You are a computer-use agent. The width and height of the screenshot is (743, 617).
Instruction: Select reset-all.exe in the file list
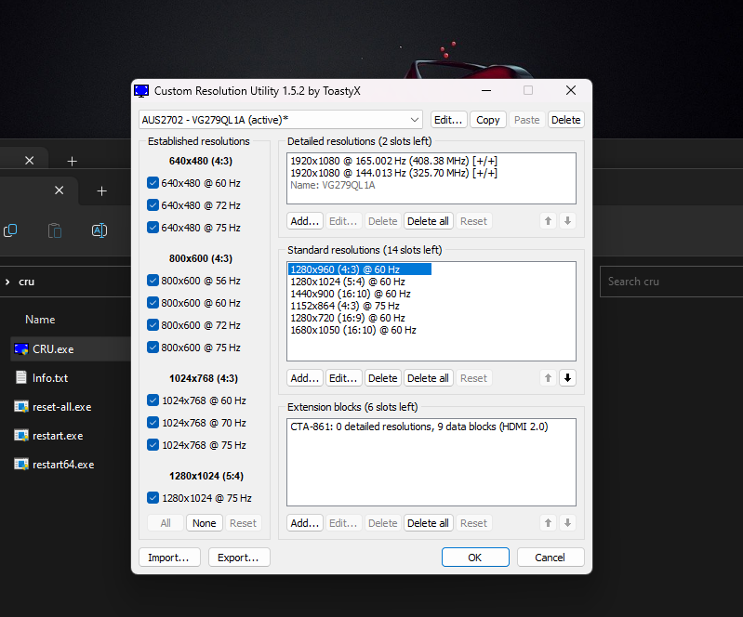(61, 407)
